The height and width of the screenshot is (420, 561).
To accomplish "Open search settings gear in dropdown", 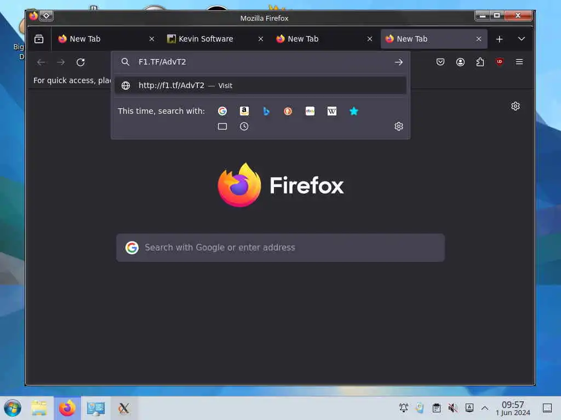I will pos(399,126).
